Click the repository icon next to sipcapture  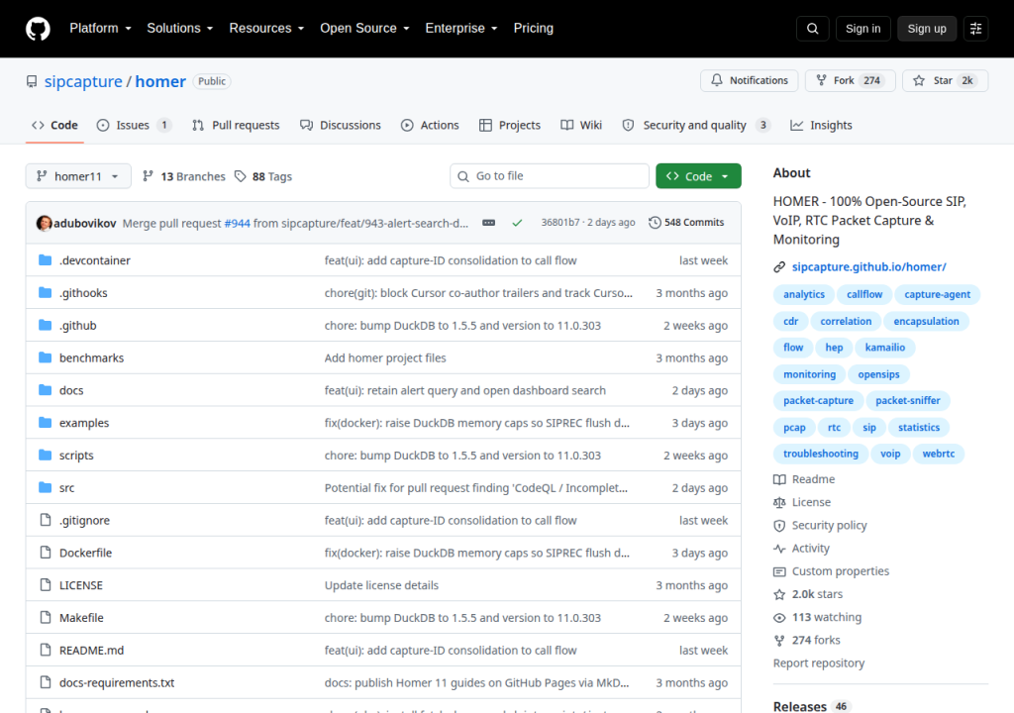pos(31,81)
